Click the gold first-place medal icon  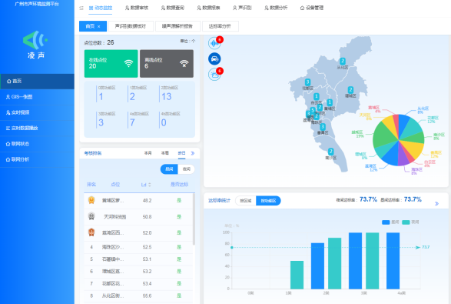[91, 200]
